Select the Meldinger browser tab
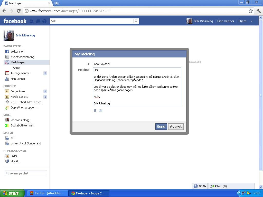 tap(27, 3)
